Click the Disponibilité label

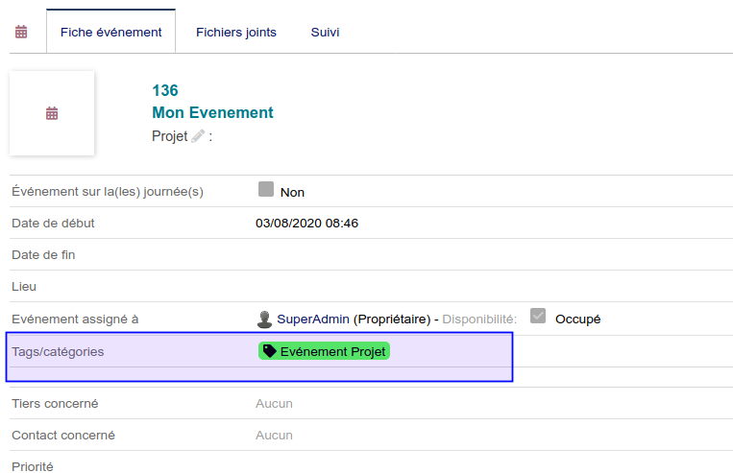click(x=479, y=319)
